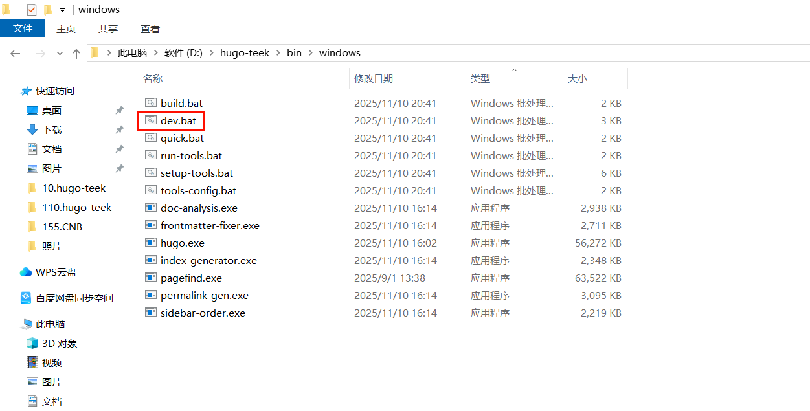Switch to the 查看 ribbon tab
The width and height of the screenshot is (810, 411).
150,28
